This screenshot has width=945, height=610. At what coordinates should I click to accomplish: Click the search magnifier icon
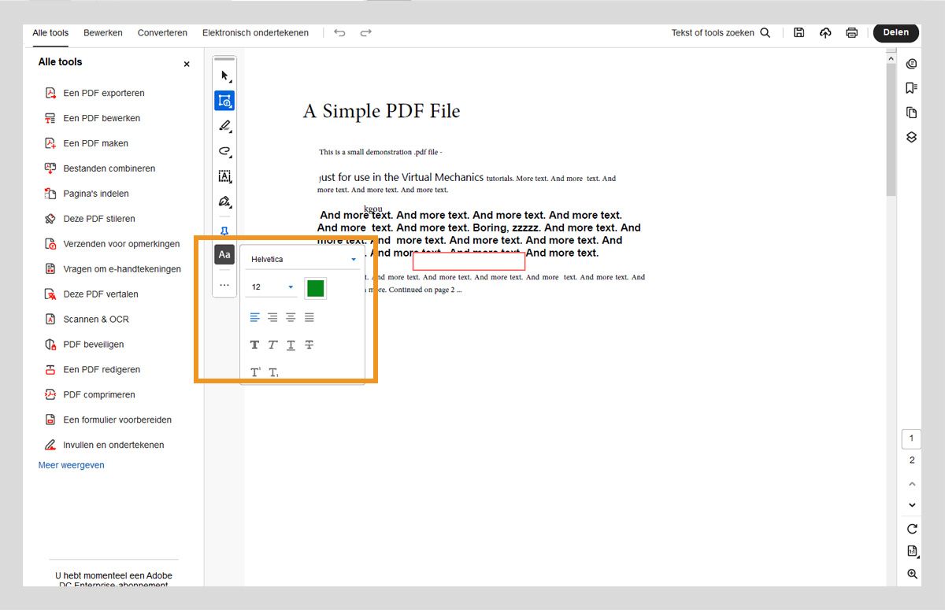[765, 33]
